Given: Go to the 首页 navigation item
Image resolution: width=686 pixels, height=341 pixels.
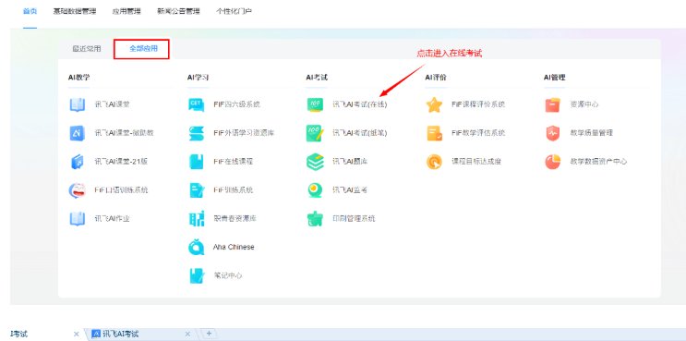Looking at the screenshot, I should click(30, 11).
